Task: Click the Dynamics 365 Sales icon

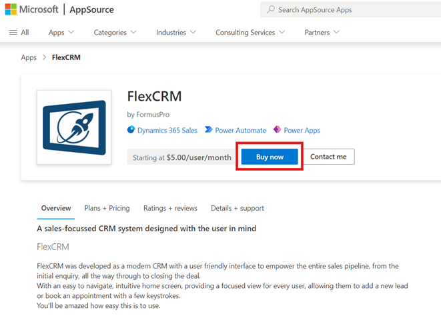Action: click(131, 130)
